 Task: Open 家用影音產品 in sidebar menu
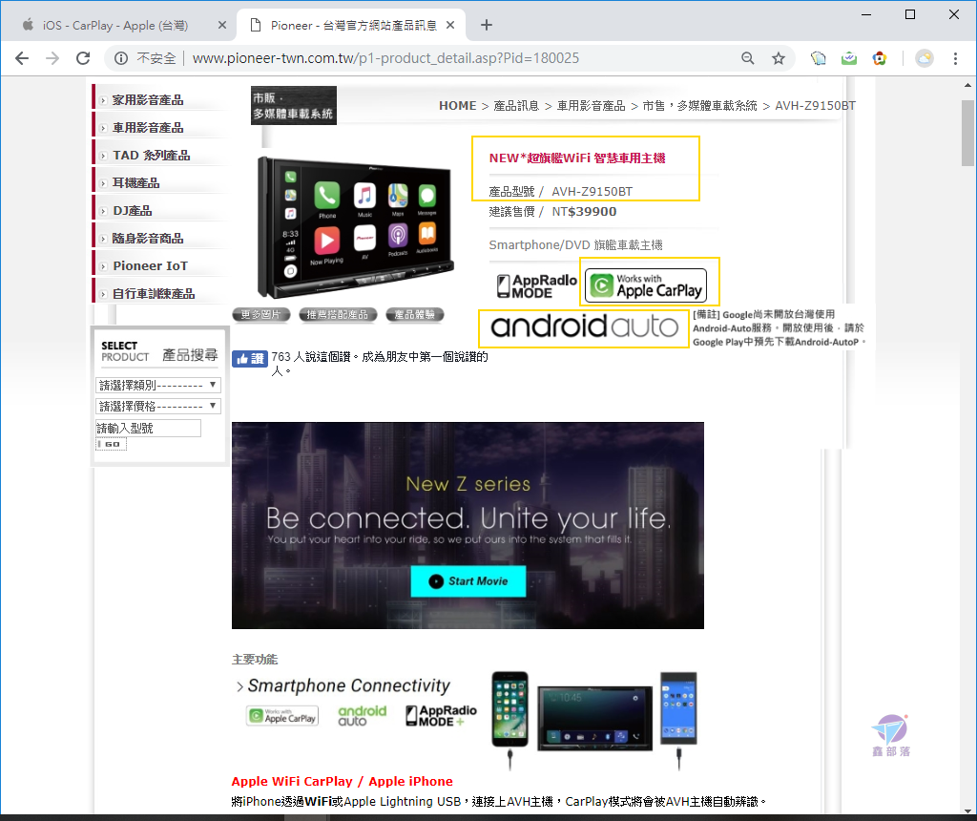[148, 100]
